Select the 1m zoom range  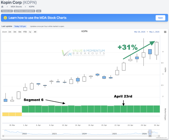click(10, 32)
